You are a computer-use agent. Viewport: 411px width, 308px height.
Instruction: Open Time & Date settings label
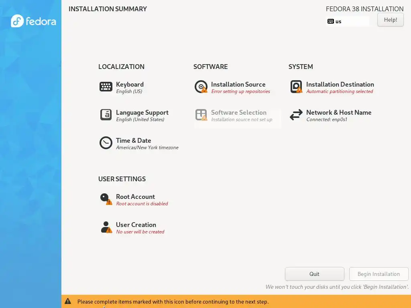[x=133, y=140]
